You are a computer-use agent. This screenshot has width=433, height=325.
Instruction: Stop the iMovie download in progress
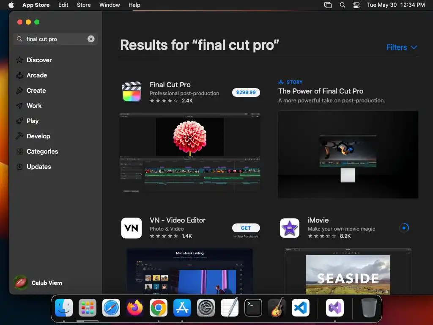pos(404,228)
